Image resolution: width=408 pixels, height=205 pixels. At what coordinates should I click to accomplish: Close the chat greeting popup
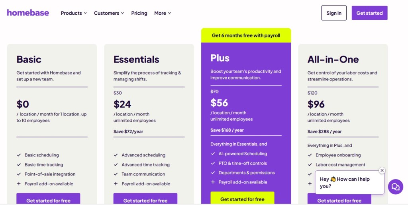coord(382,170)
